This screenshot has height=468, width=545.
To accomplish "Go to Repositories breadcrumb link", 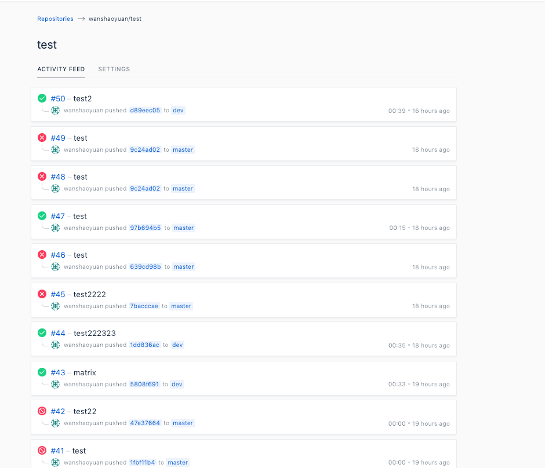I will (x=55, y=19).
